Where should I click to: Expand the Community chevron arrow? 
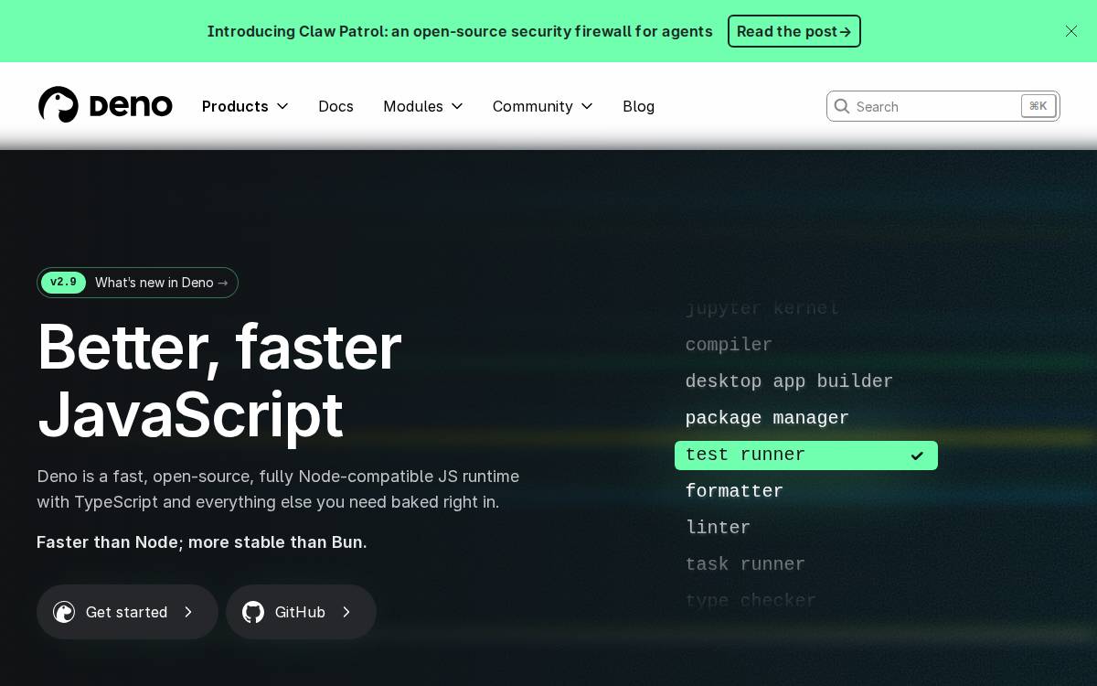(587, 106)
